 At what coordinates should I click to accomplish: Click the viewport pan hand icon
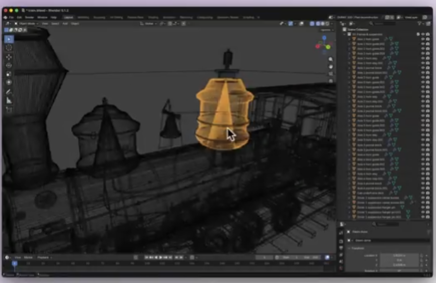[331, 67]
